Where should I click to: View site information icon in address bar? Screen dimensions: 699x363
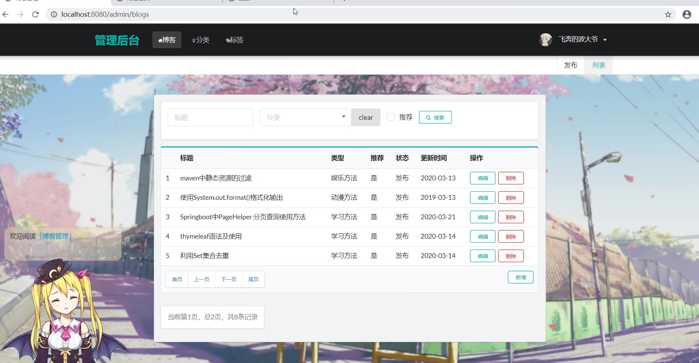(x=54, y=15)
